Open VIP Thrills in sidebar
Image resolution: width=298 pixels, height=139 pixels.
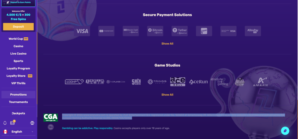18,83
